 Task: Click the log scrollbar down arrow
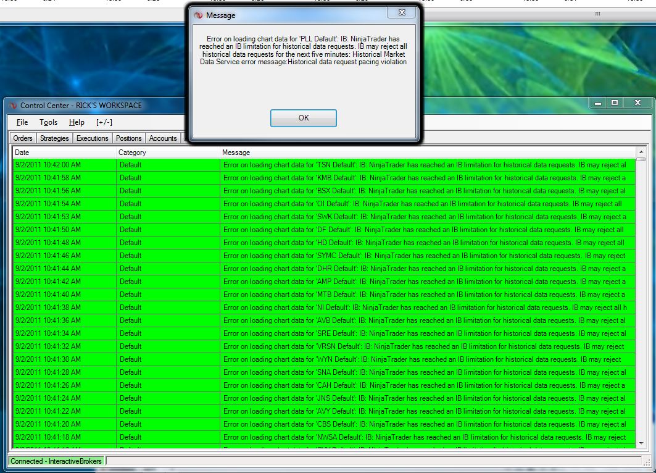pyautogui.click(x=641, y=443)
